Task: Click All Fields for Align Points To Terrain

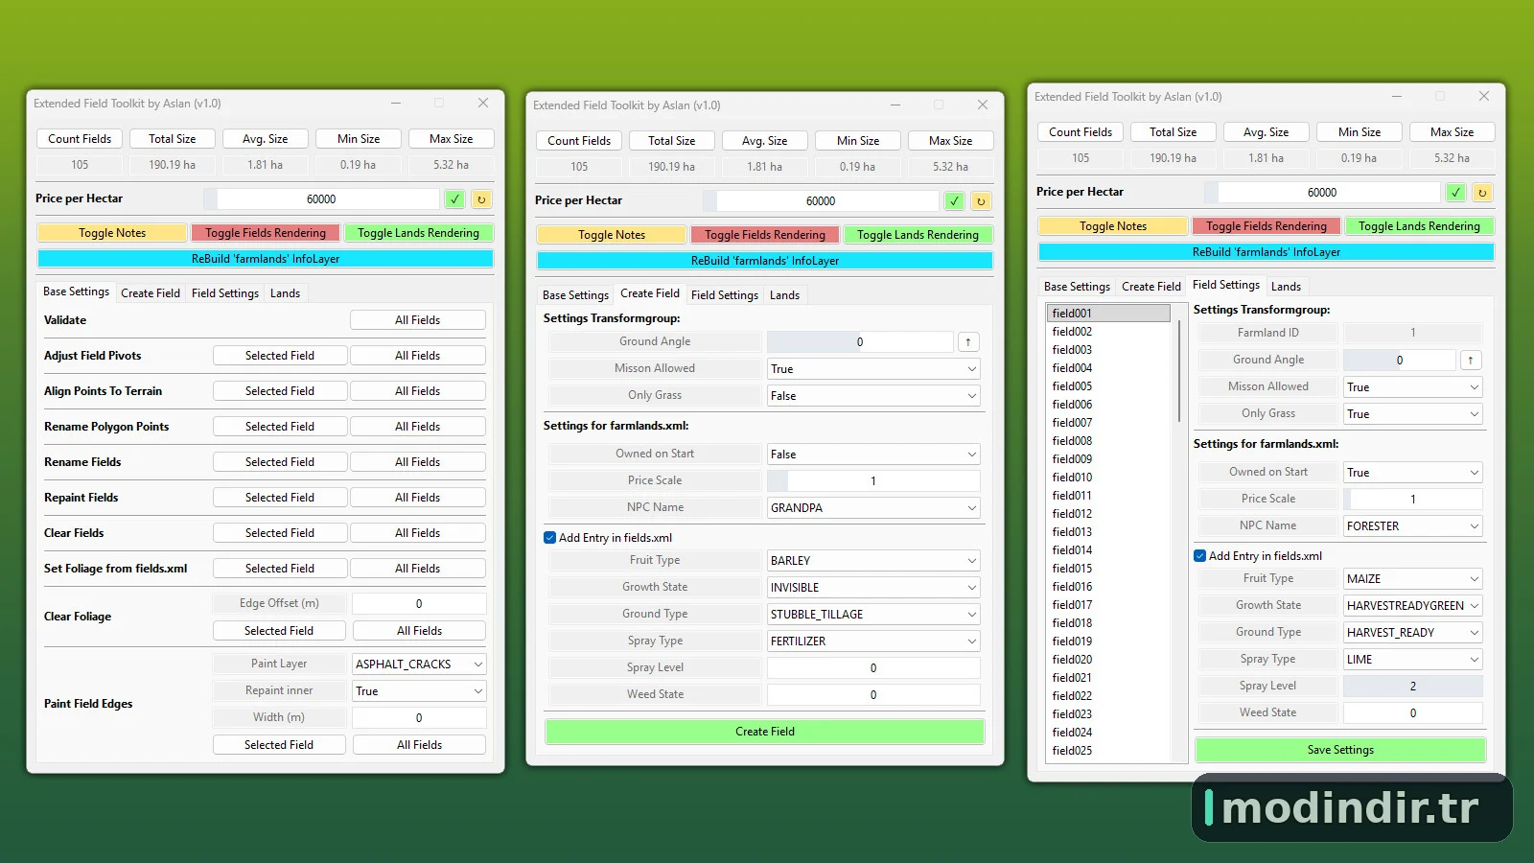Action: pos(418,391)
